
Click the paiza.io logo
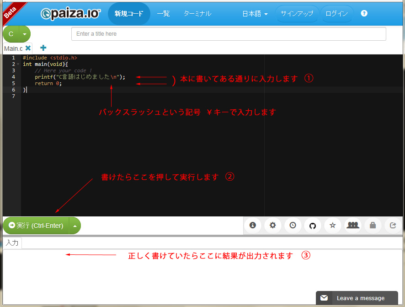70,14
